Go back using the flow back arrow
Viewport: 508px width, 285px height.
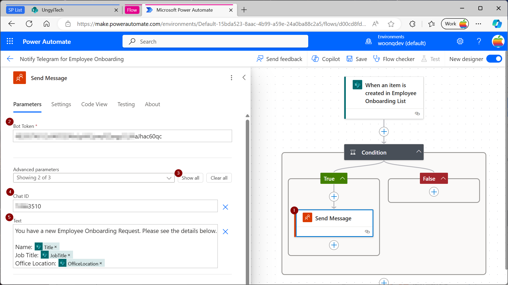click(10, 59)
